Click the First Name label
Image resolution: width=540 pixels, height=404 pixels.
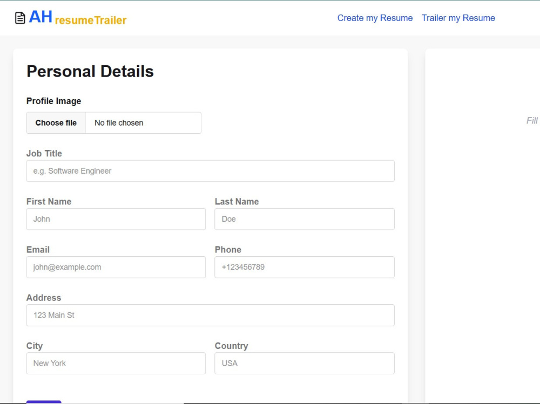[49, 202]
